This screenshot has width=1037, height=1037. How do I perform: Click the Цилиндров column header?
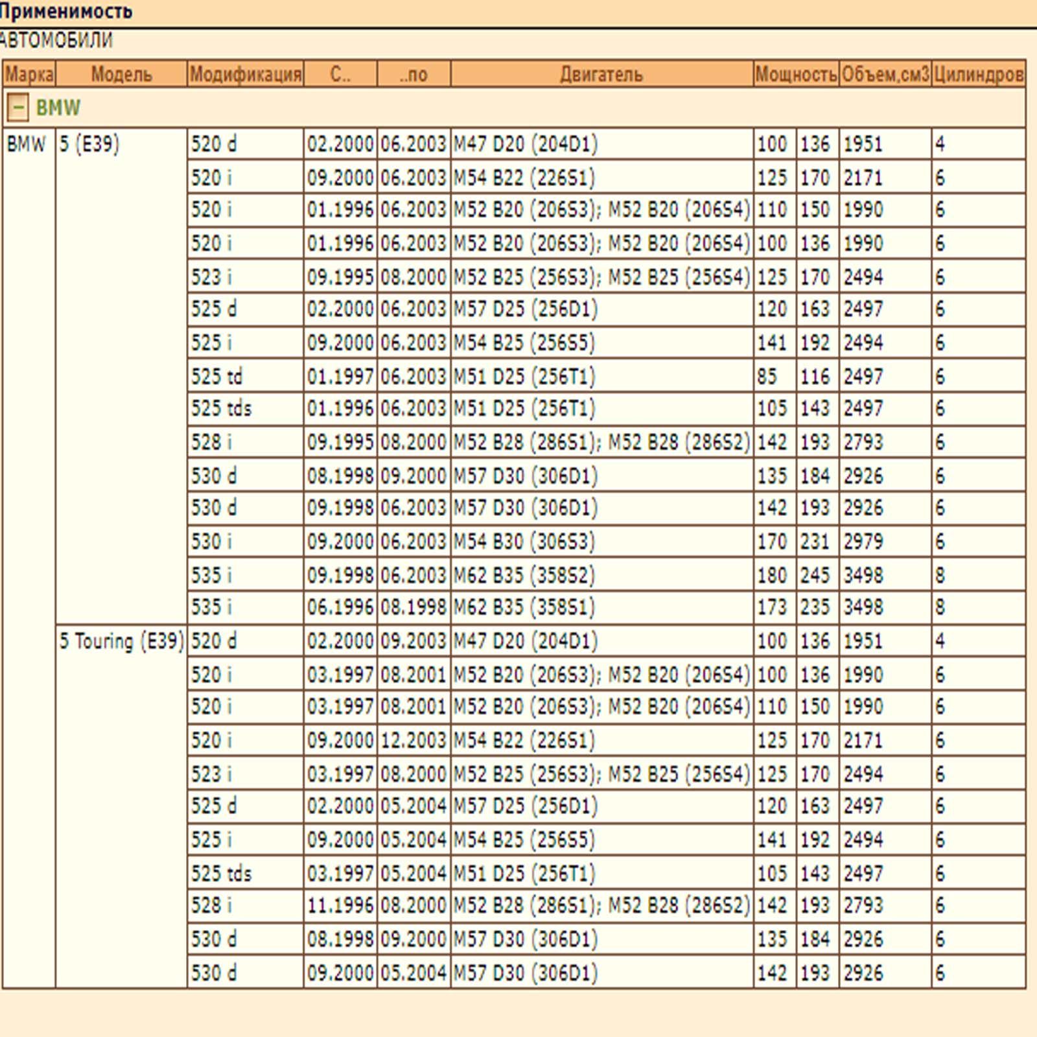pos(979,75)
